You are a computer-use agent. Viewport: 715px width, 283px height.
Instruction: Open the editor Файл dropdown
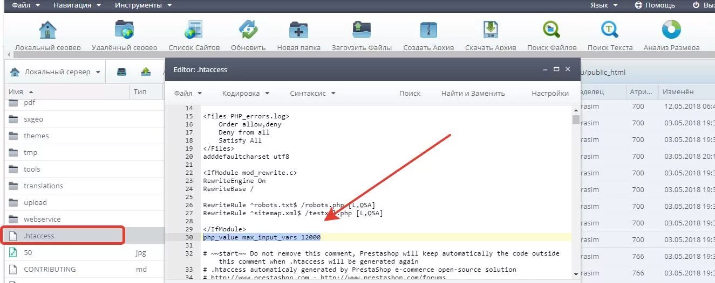[x=188, y=93]
